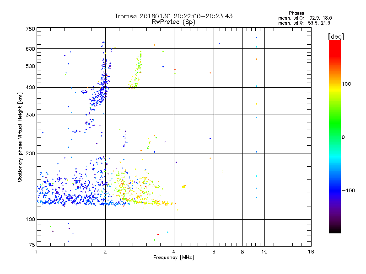This screenshot has width=366, height=274.
Task: Click the colorbar tick label '-100'
Action: click(x=348, y=190)
